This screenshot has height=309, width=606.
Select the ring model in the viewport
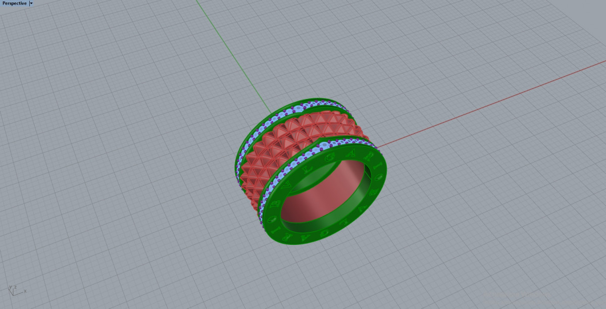click(311, 172)
